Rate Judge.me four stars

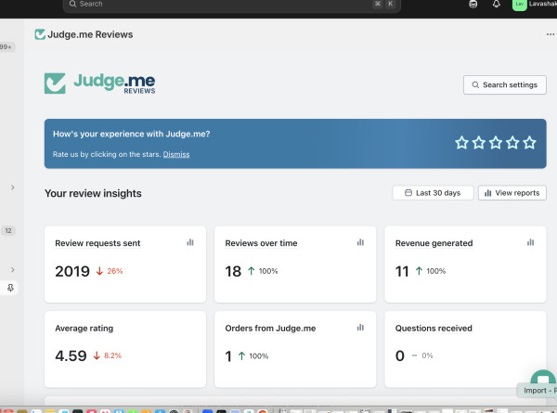point(512,143)
